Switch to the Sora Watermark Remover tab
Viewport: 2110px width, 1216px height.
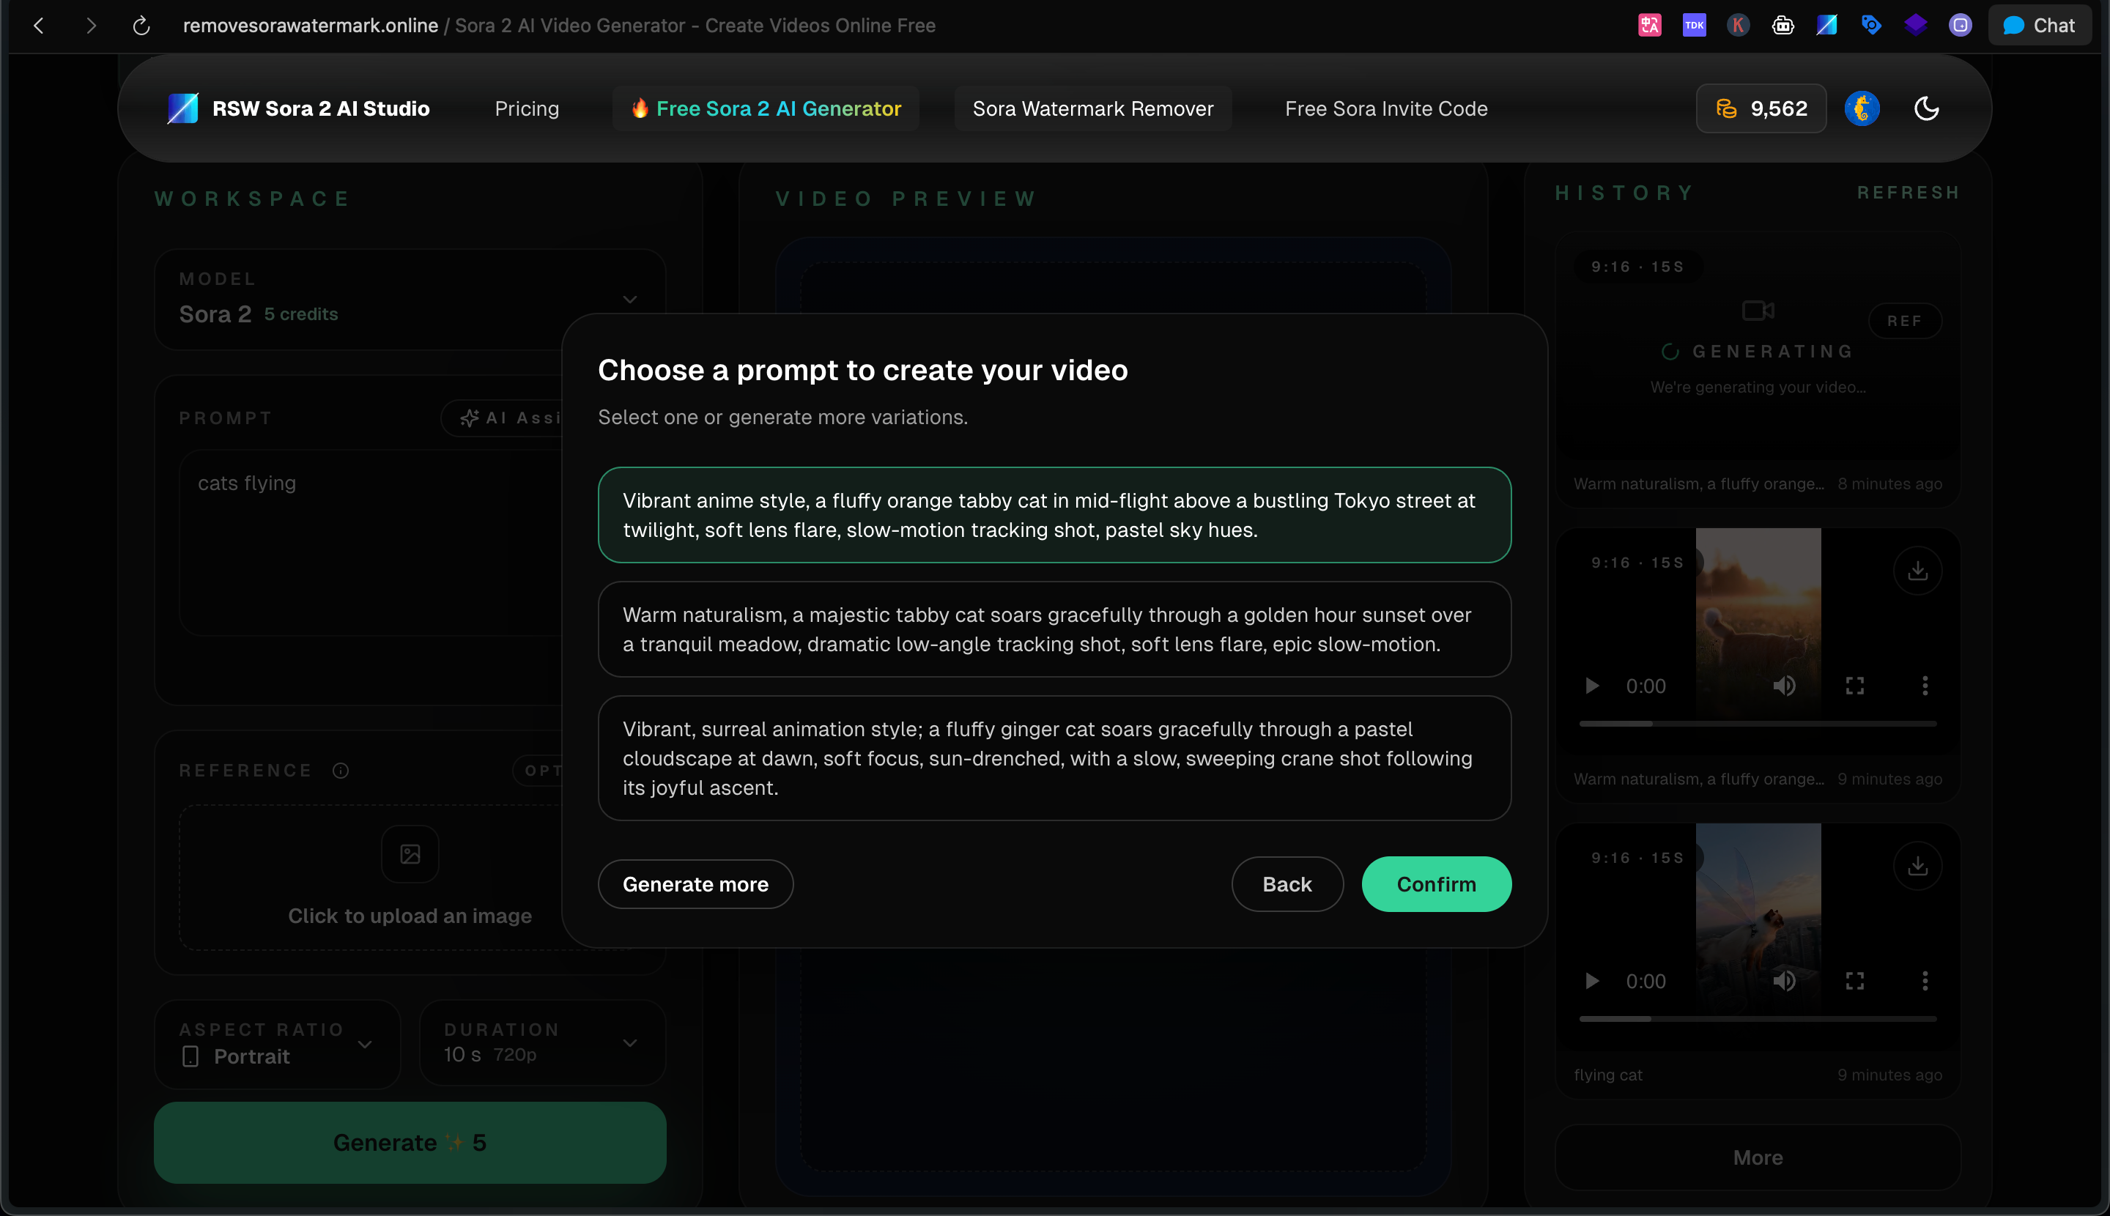tap(1092, 108)
